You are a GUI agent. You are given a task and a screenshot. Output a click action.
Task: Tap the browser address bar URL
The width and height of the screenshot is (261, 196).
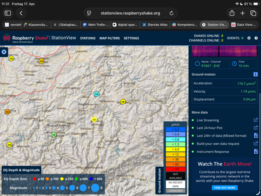130,13
